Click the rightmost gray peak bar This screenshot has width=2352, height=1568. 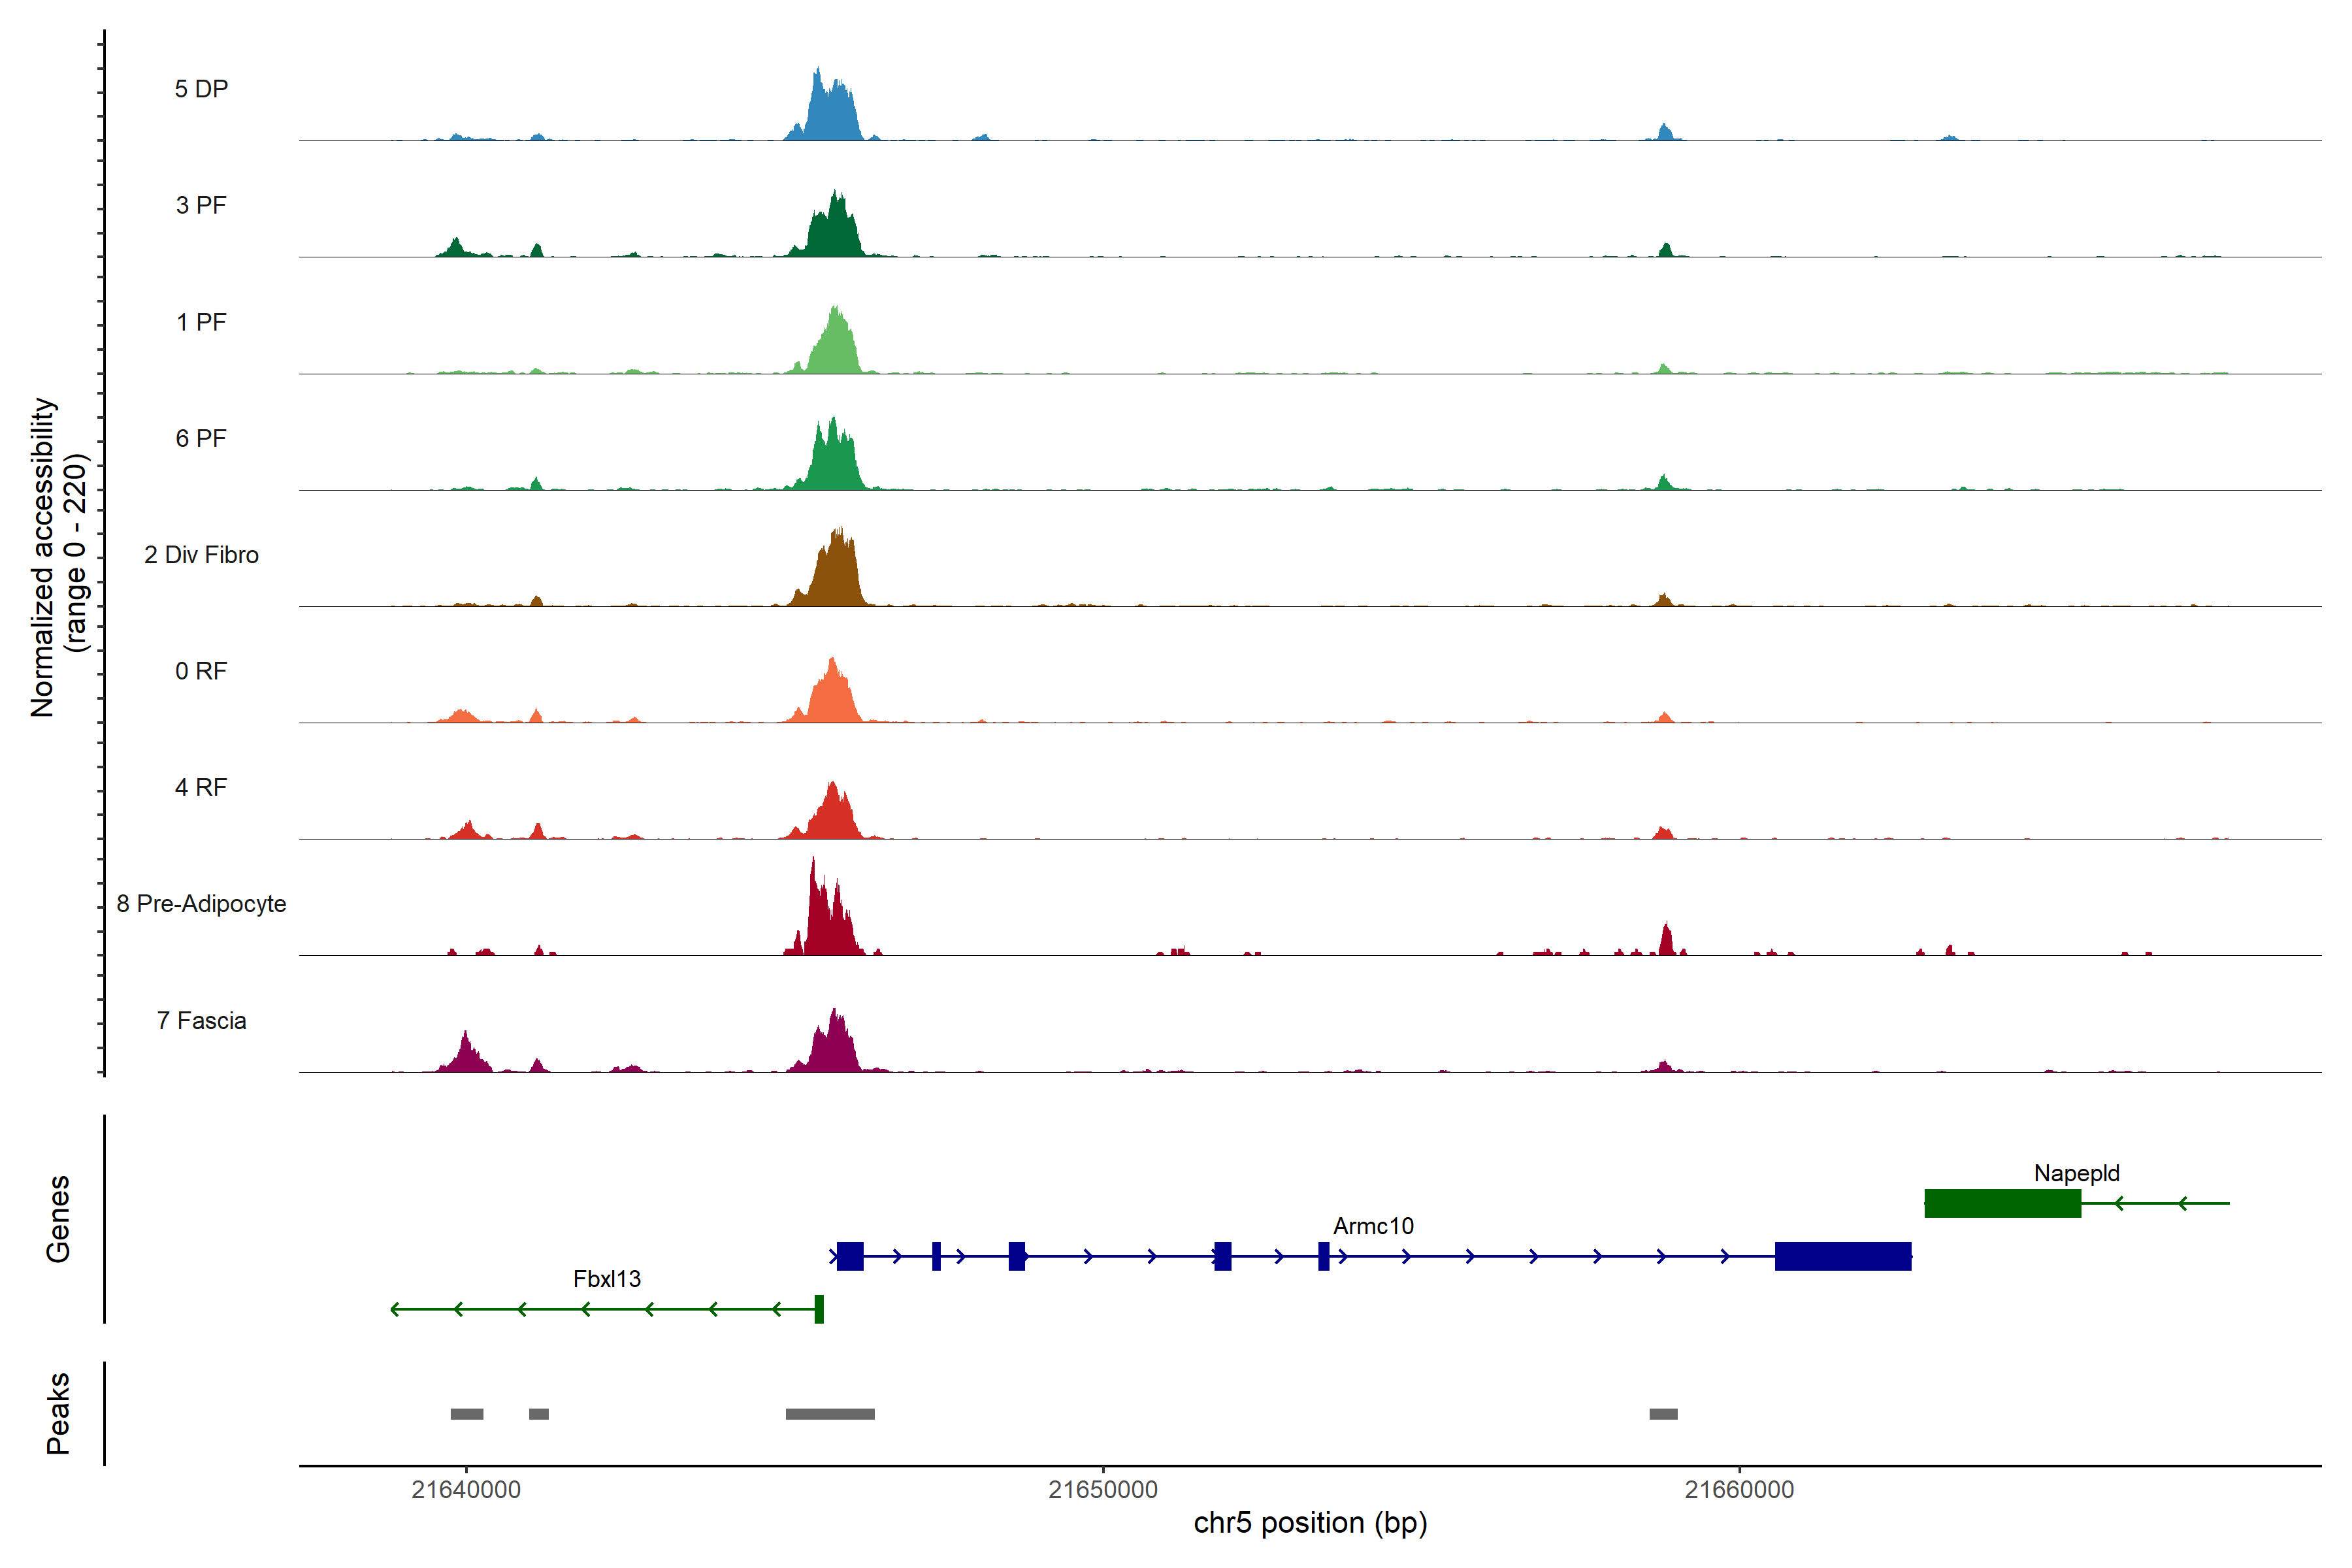point(1663,1414)
